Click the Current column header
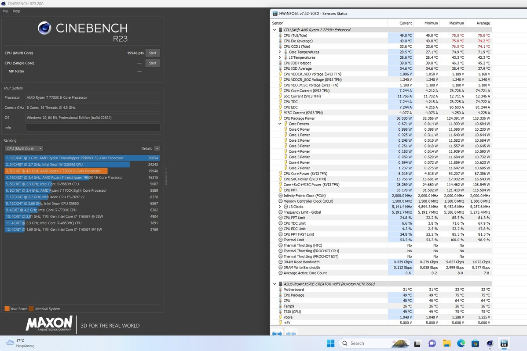527x351 pixels. coord(401,23)
